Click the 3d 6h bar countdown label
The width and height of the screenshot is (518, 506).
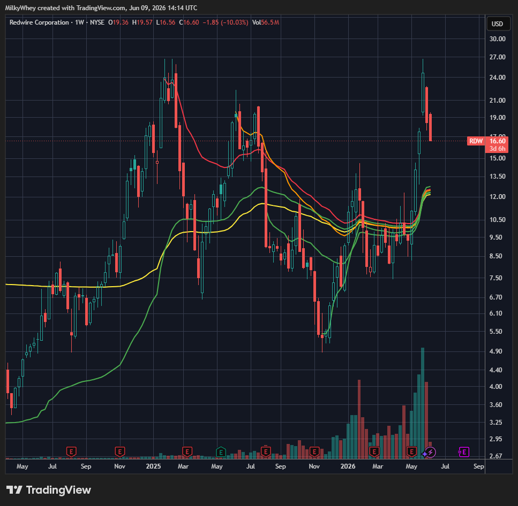[x=497, y=149]
